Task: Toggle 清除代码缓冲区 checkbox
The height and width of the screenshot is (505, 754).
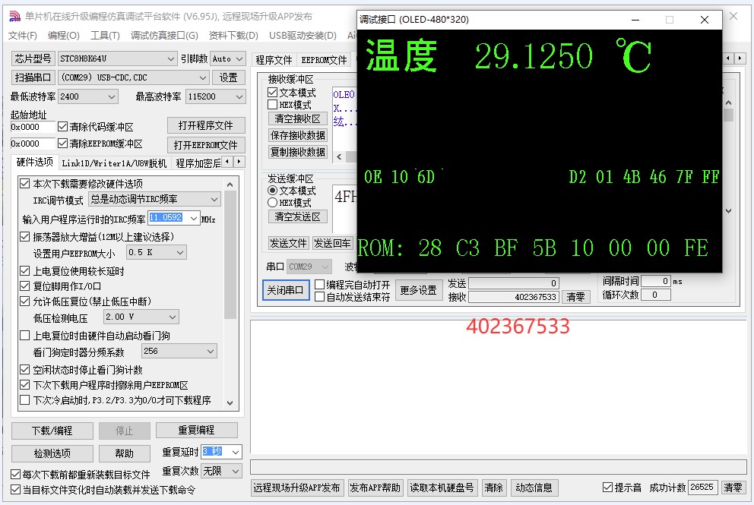Action: point(62,127)
